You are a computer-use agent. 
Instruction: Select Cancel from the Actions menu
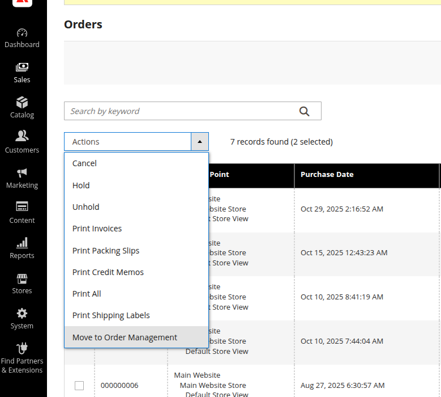click(x=84, y=163)
